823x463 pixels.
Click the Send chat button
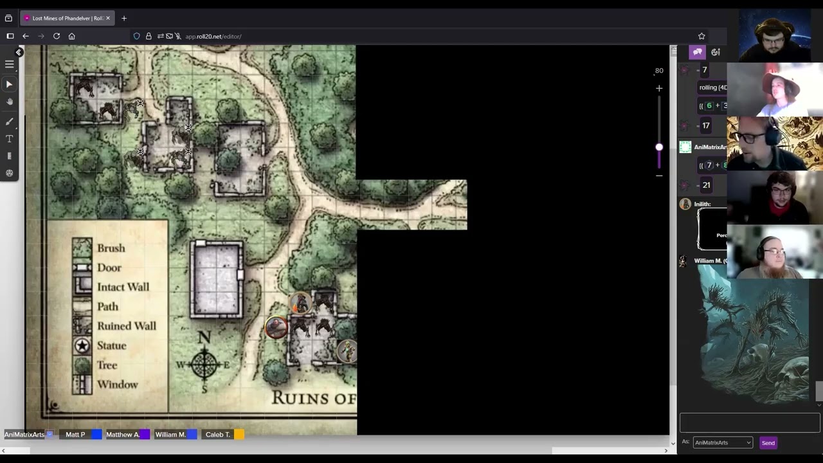(768, 442)
